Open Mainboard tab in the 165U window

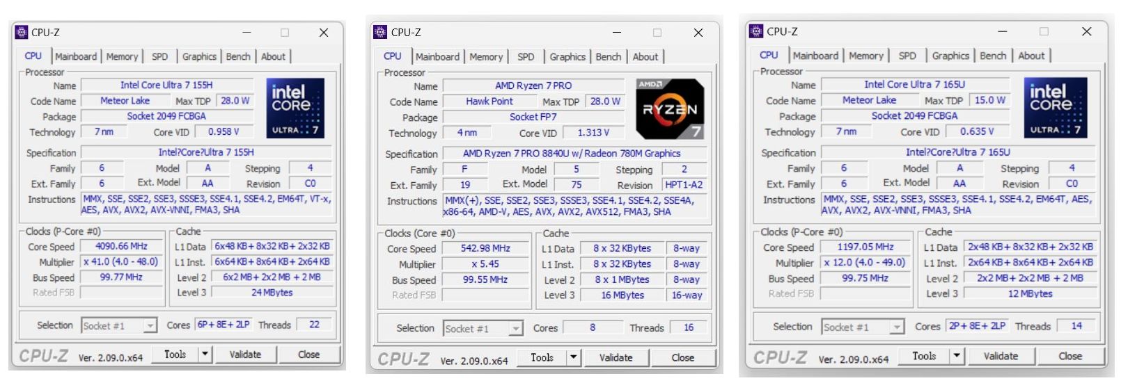[815, 56]
